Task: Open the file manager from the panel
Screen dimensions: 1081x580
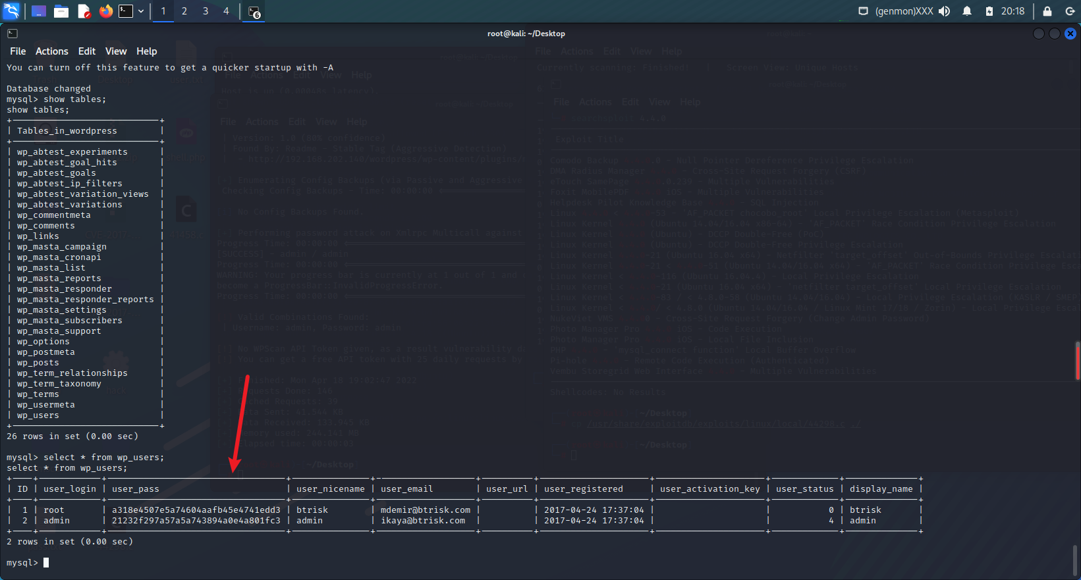Action: pyautogui.click(x=61, y=11)
